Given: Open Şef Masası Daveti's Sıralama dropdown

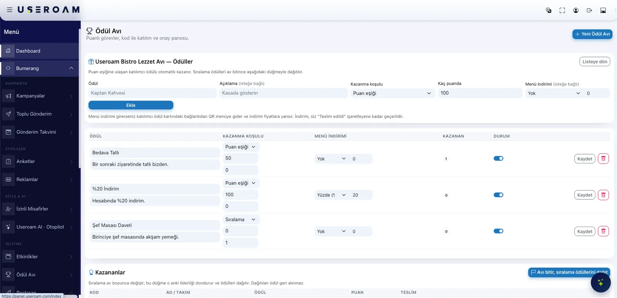Looking at the screenshot, I should point(241,220).
